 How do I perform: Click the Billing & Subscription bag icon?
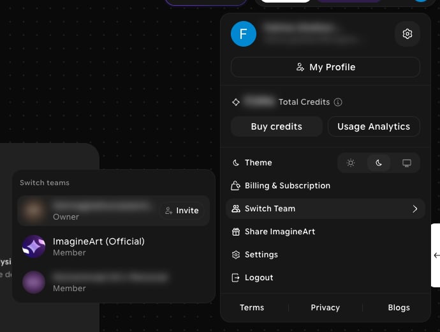235,186
